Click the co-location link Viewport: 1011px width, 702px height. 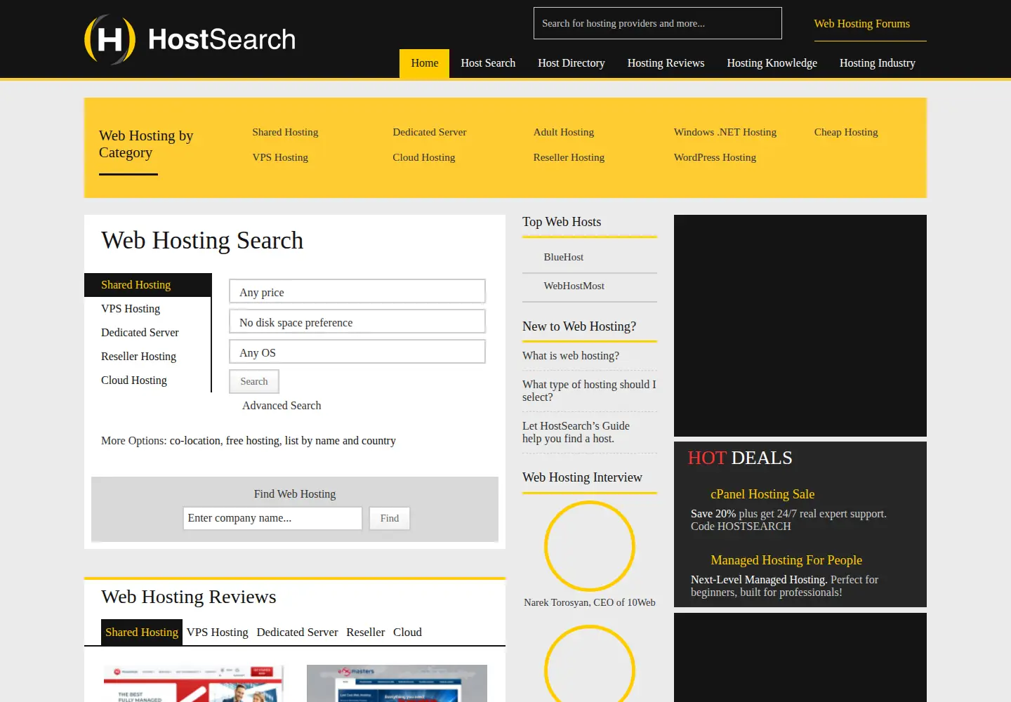[195, 441]
